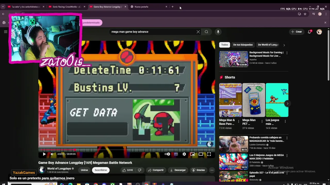Open options for Los juegos más short
Image resolution: width=330 pixels, height=185 pixels.
(285, 122)
